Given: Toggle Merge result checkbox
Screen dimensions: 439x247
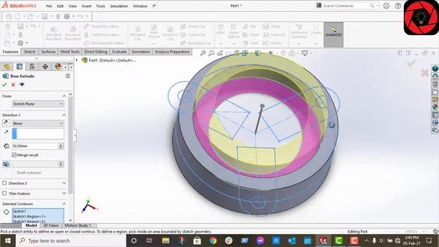Looking at the screenshot, I should coord(14,154).
